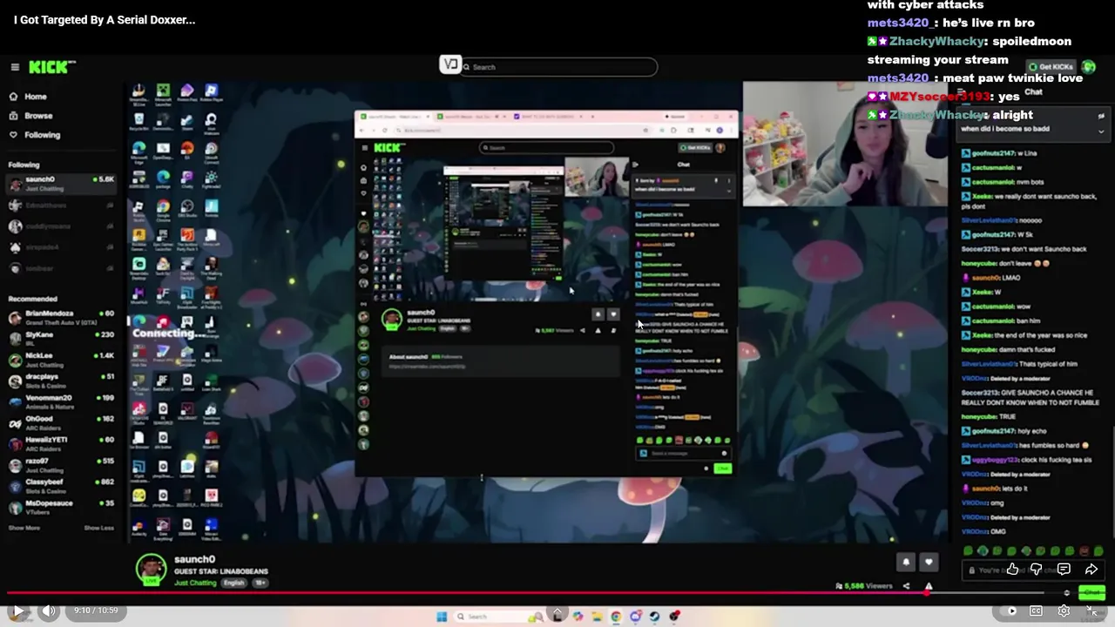Open the Just Chatting category link
The height and width of the screenshot is (627, 1115).
[x=195, y=583]
